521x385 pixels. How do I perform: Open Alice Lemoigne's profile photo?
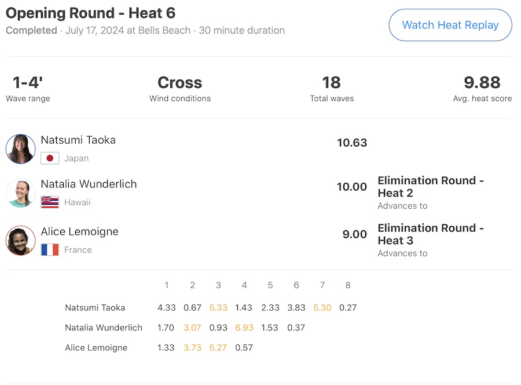pyautogui.click(x=21, y=241)
